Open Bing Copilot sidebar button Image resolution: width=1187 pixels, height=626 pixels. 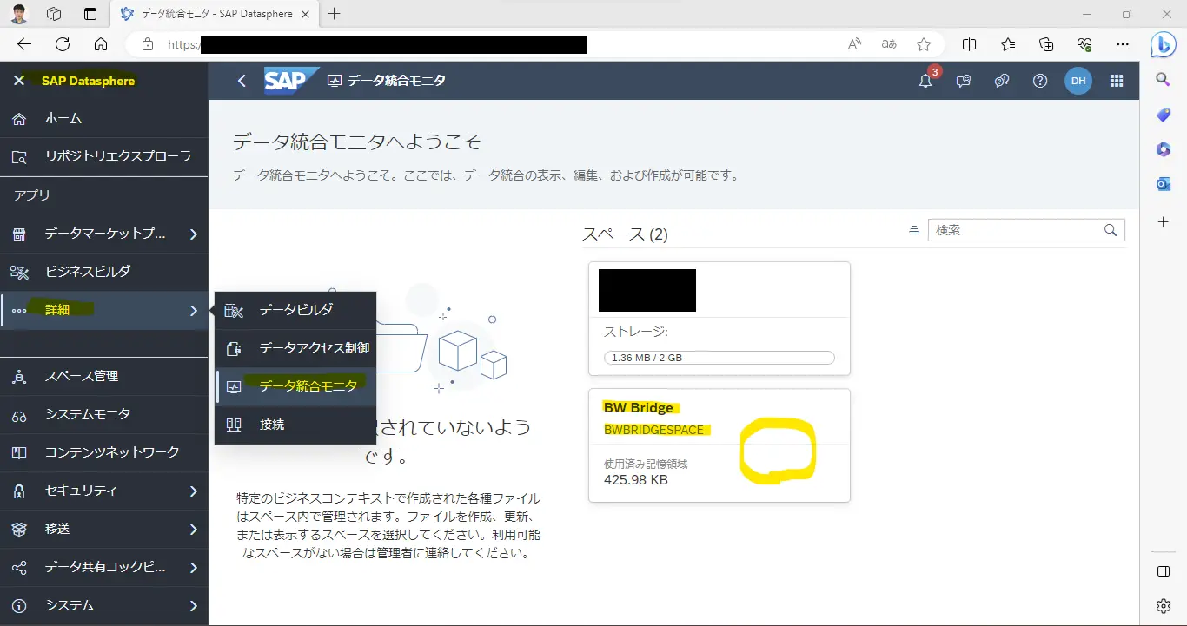[1164, 44]
